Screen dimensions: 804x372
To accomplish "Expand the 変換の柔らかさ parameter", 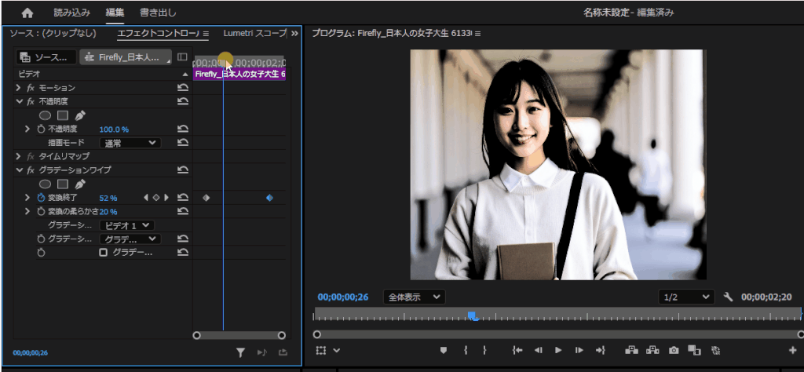I will tap(27, 211).
